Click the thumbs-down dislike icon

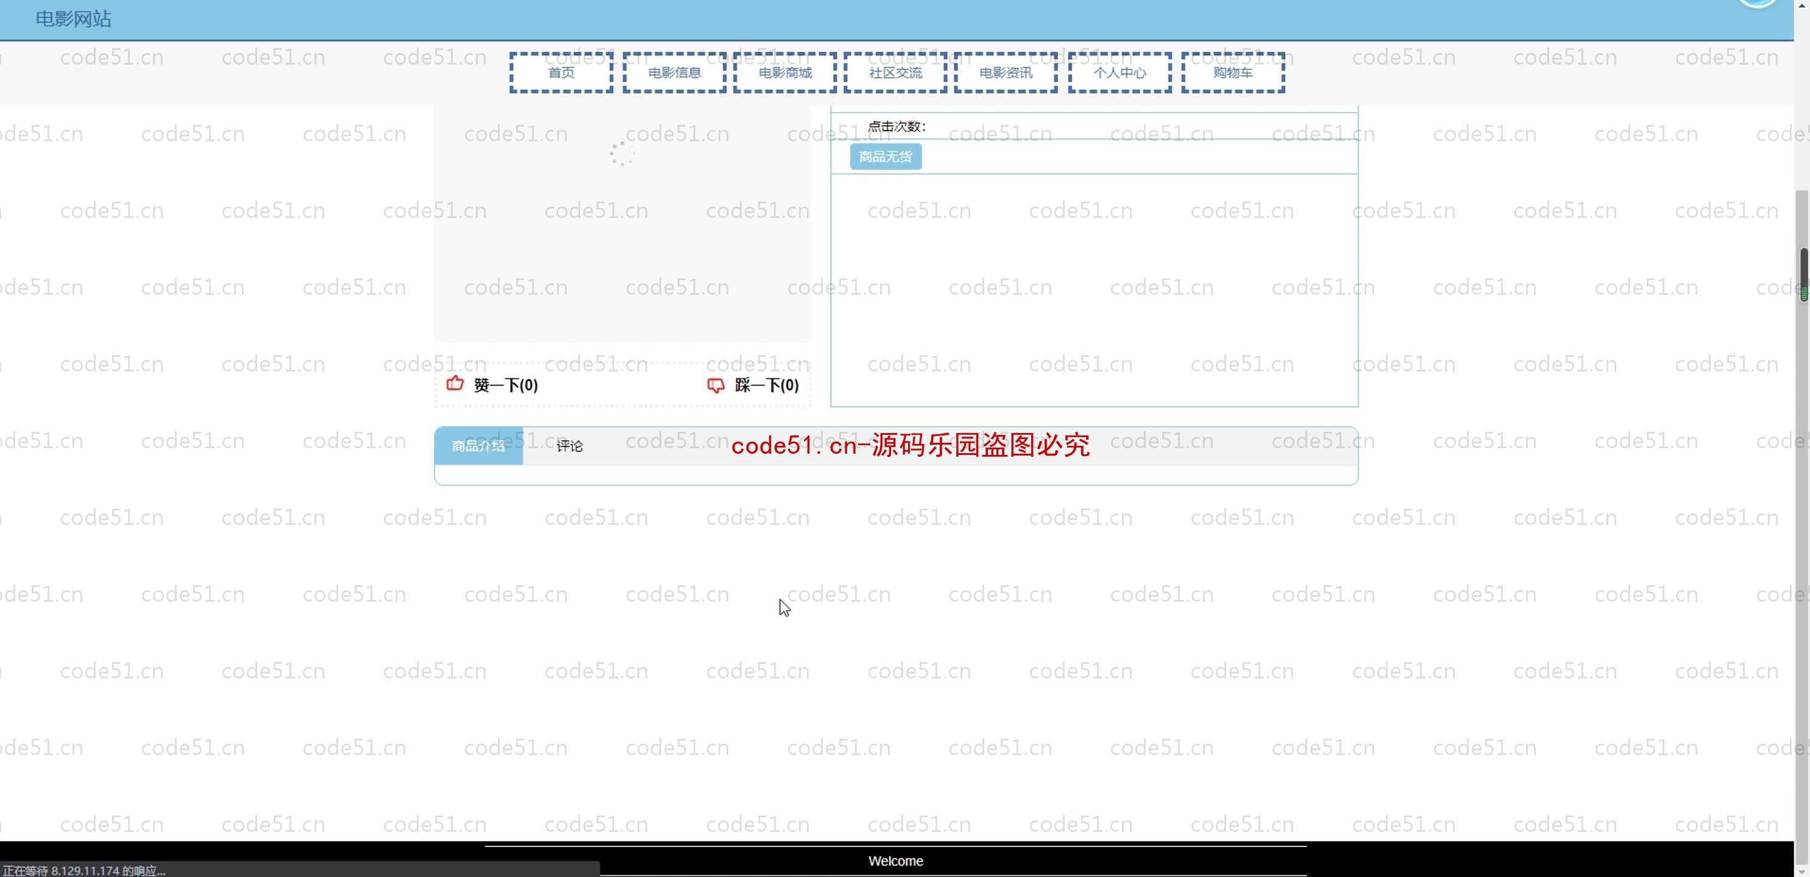pyautogui.click(x=715, y=385)
